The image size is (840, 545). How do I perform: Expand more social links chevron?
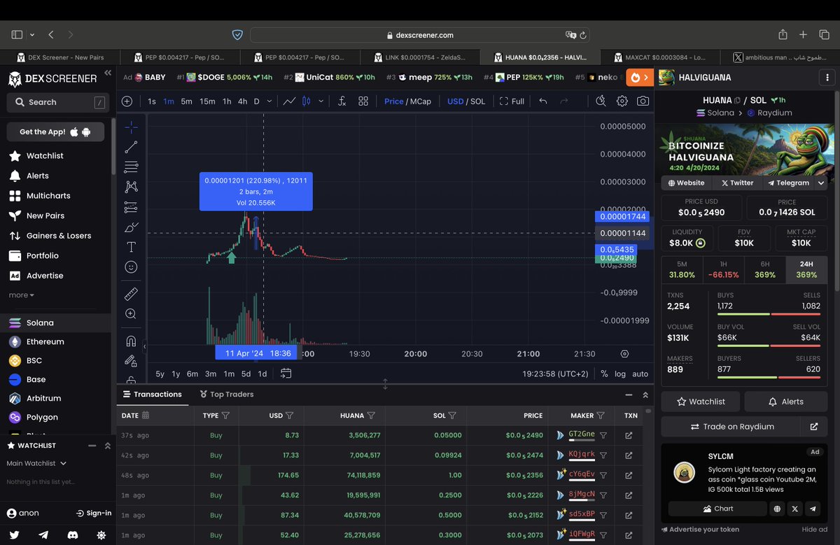[x=822, y=183]
